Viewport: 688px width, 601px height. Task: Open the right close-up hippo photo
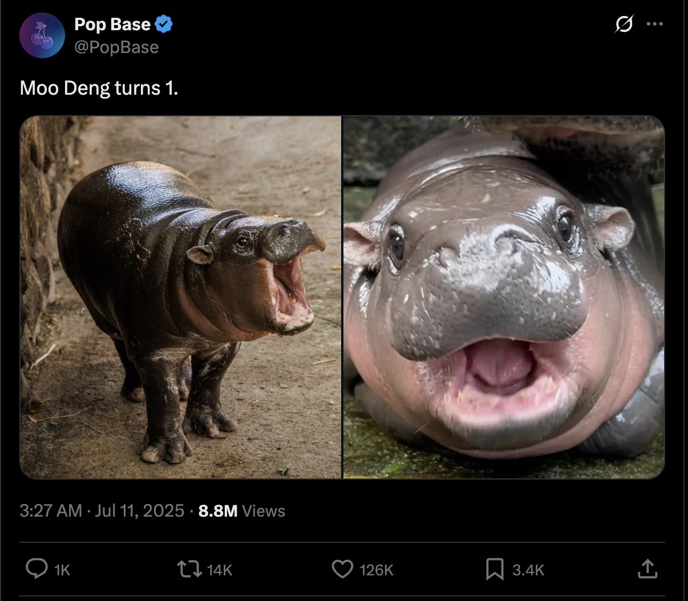pyautogui.click(x=504, y=297)
